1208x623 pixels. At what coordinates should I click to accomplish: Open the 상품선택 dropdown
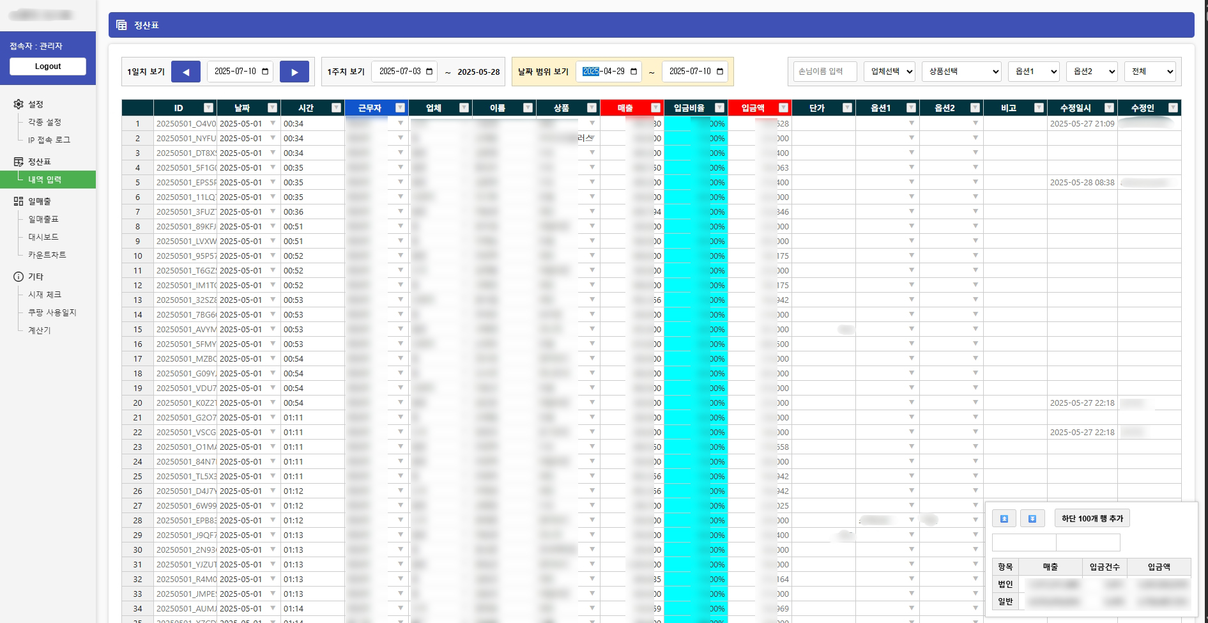point(961,71)
